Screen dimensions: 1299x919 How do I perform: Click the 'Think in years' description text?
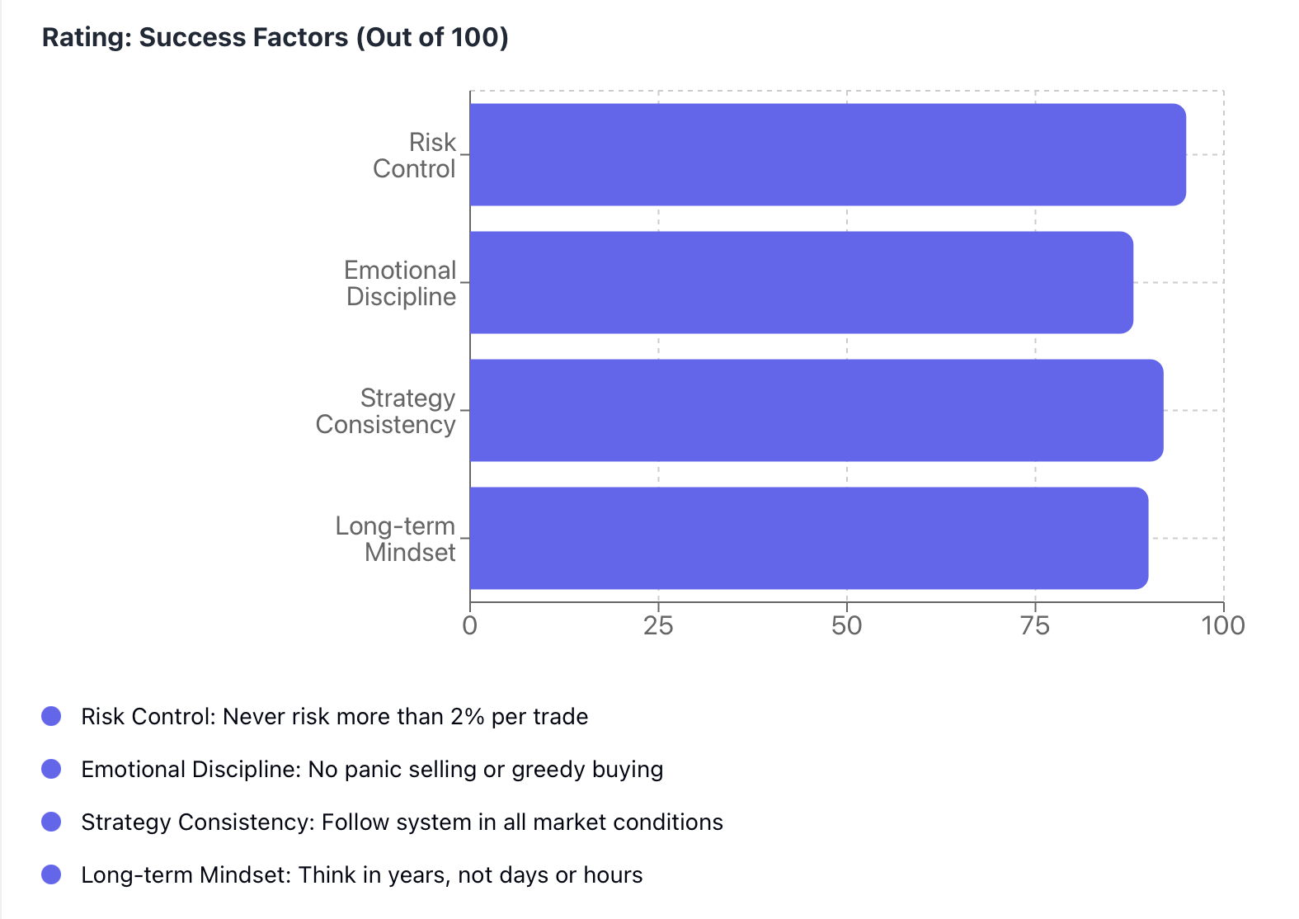(x=470, y=874)
